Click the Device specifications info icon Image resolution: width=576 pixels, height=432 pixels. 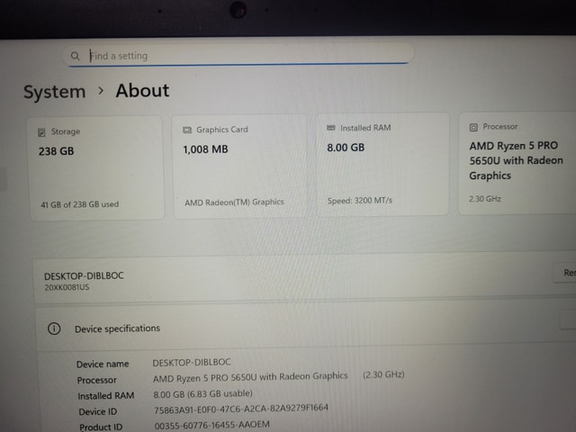(54, 328)
